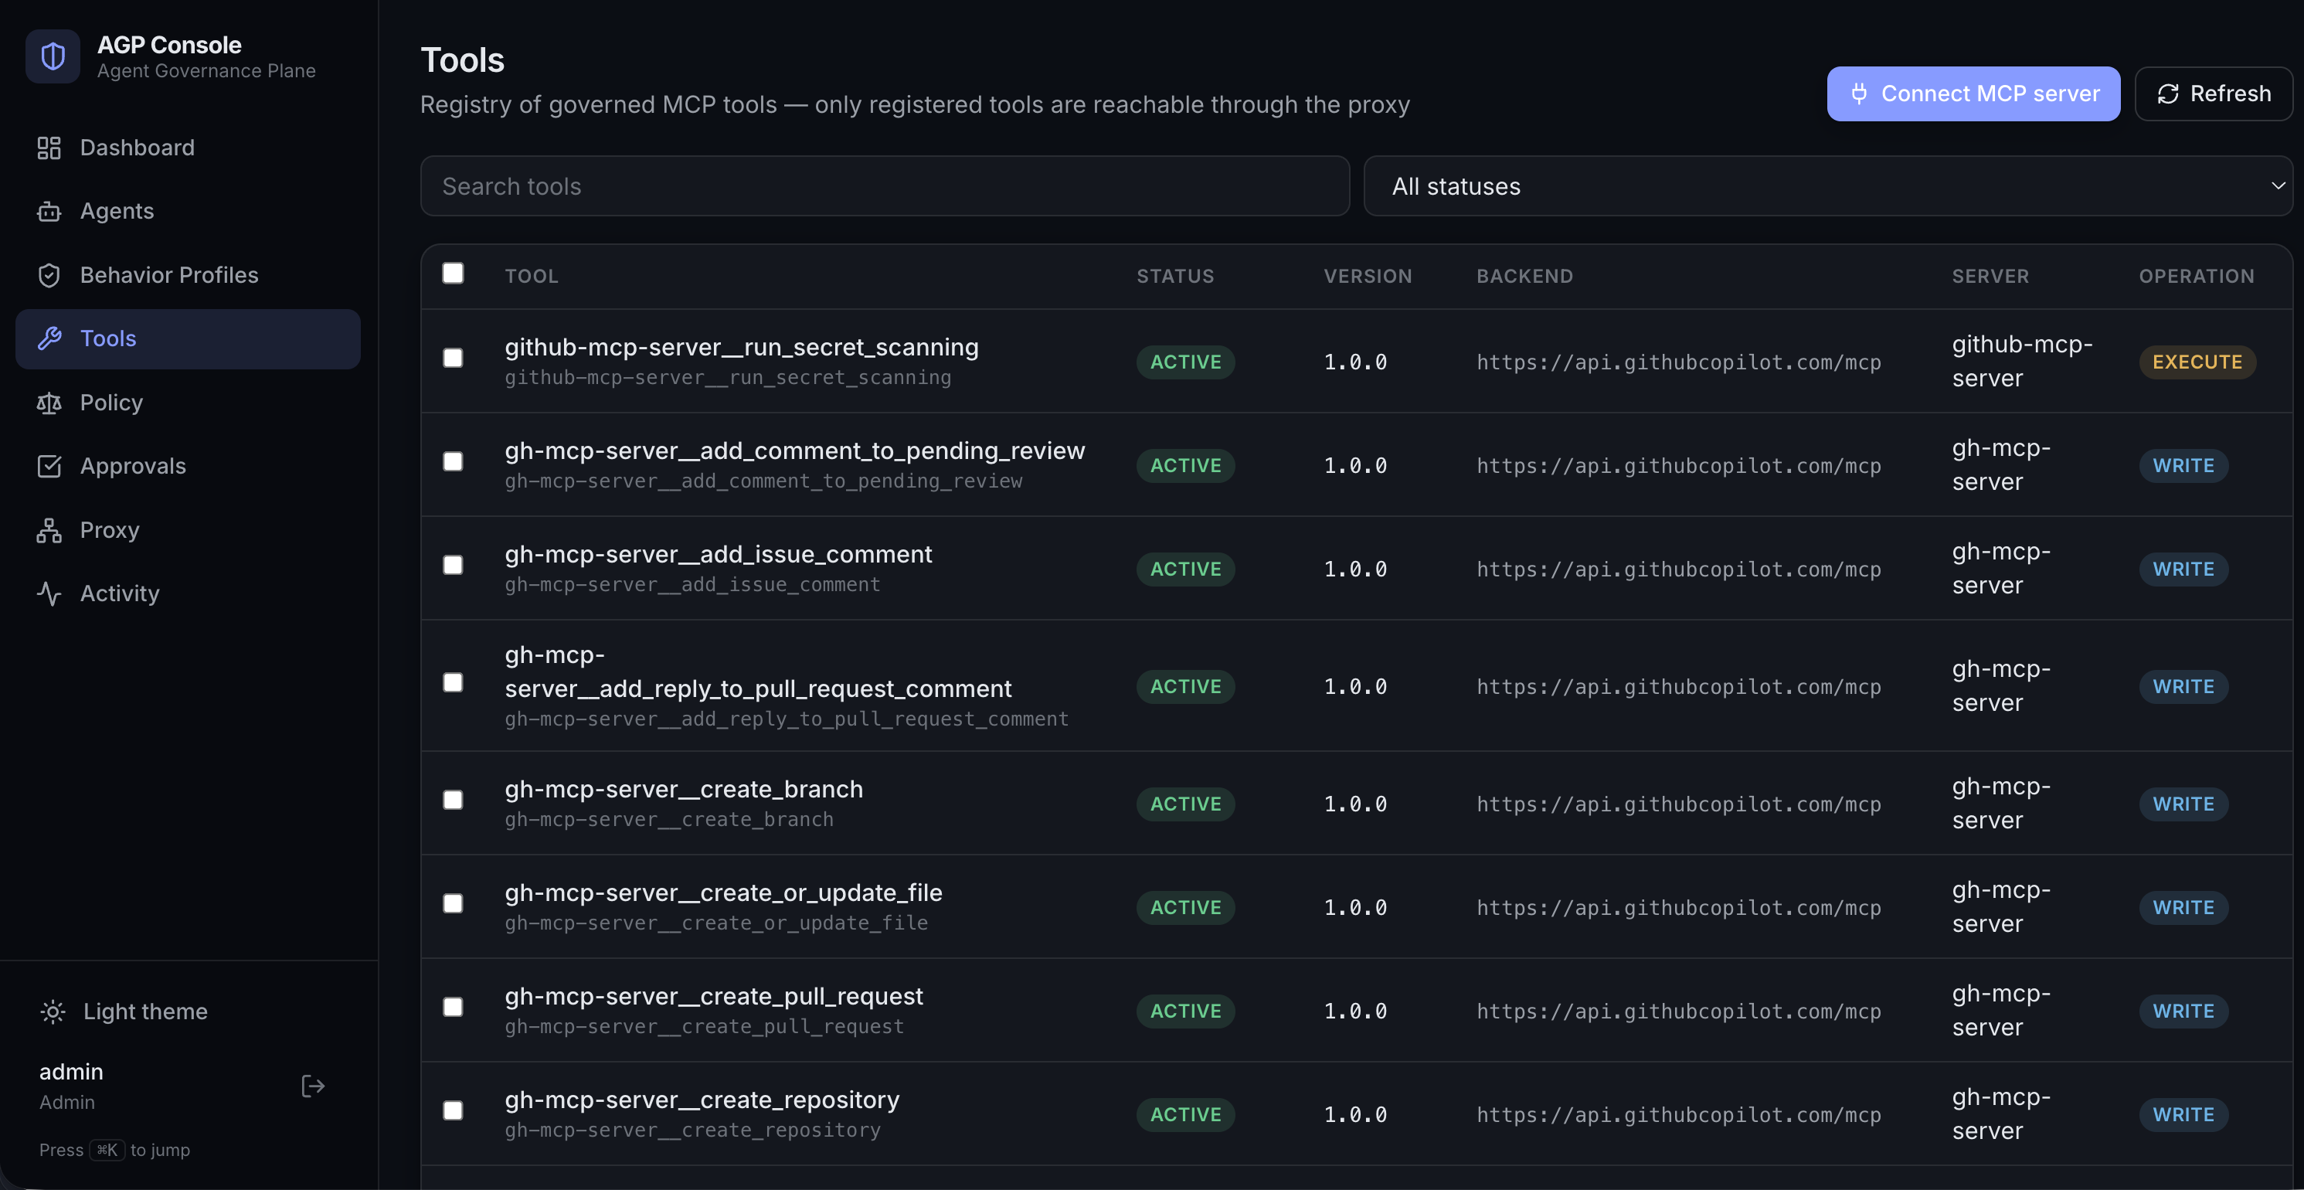Check the add_issue_comment tool row
Image resolution: width=2304 pixels, height=1190 pixels.
tap(454, 566)
